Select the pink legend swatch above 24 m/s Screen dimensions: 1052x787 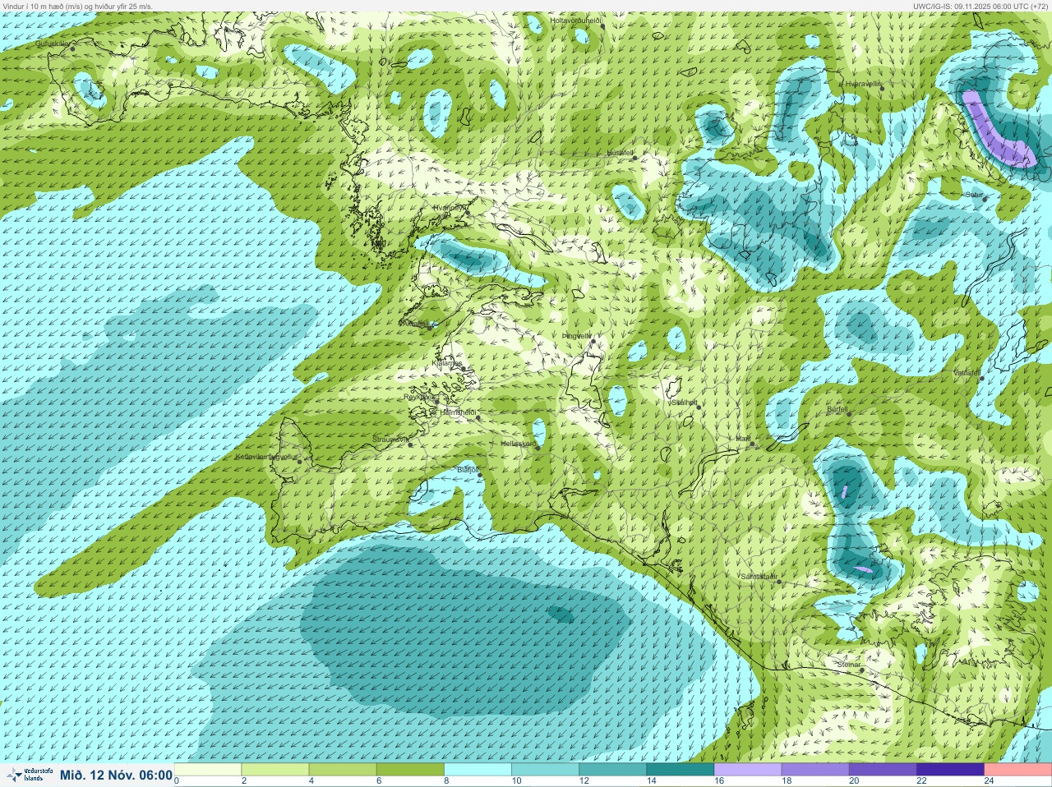point(1017,770)
